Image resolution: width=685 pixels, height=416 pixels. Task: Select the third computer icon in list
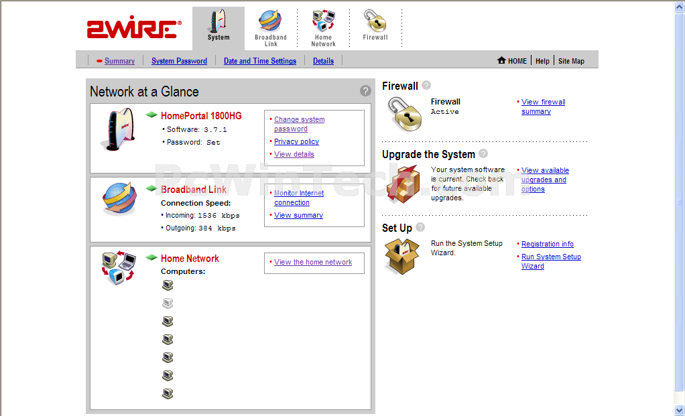tap(168, 322)
